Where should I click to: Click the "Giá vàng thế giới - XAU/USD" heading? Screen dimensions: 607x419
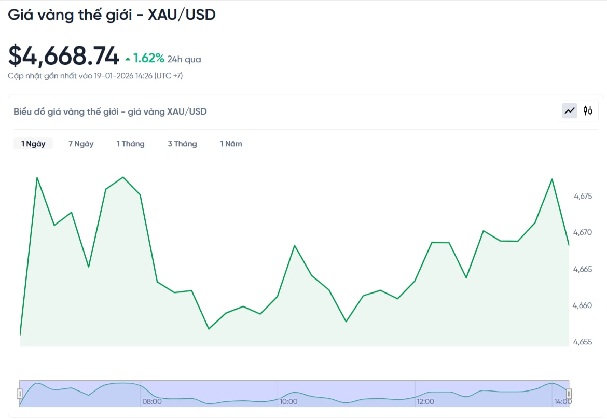112,15
